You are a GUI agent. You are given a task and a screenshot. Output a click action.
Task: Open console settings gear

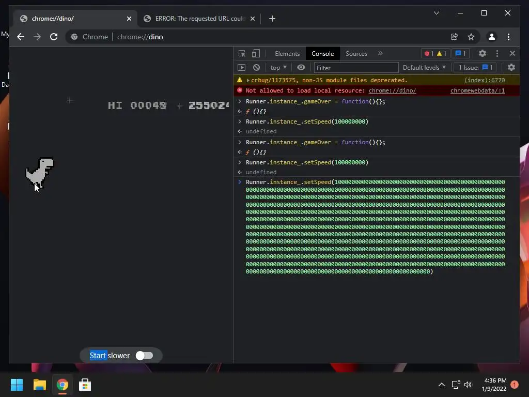(511, 68)
